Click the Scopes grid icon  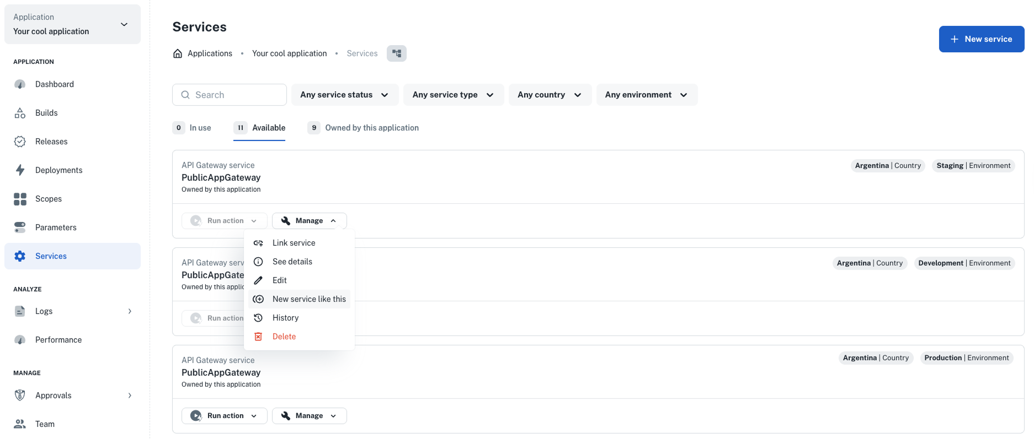(x=20, y=199)
